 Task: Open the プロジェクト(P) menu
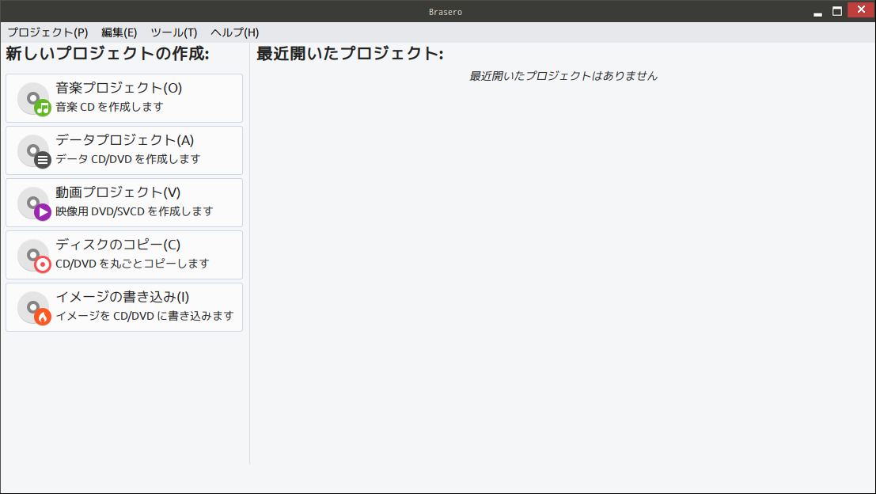coord(47,32)
